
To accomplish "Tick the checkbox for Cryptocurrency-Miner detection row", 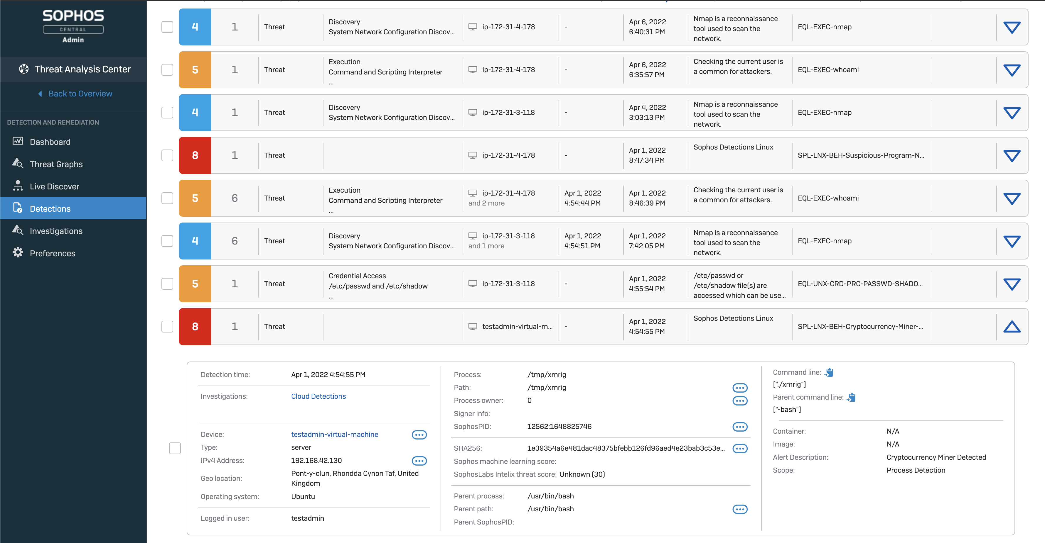I will click(167, 327).
